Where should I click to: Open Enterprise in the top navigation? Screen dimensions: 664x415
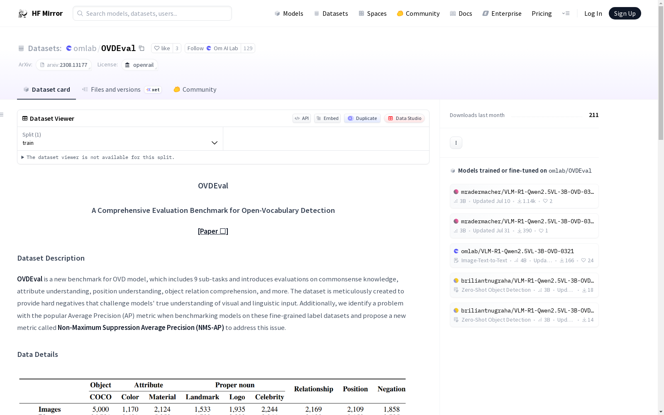tap(502, 13)
